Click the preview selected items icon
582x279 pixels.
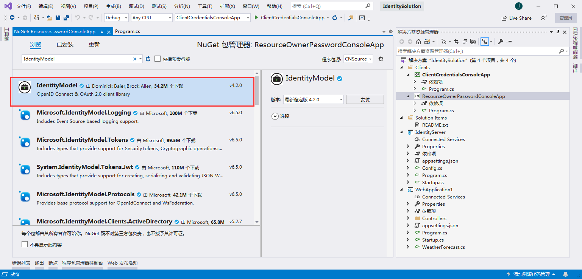(509, 42)
